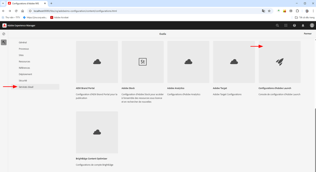Screen dimensions: 316x172
Task: Click the AEM Brand Portal title link
Action: (x=85, y=88)
